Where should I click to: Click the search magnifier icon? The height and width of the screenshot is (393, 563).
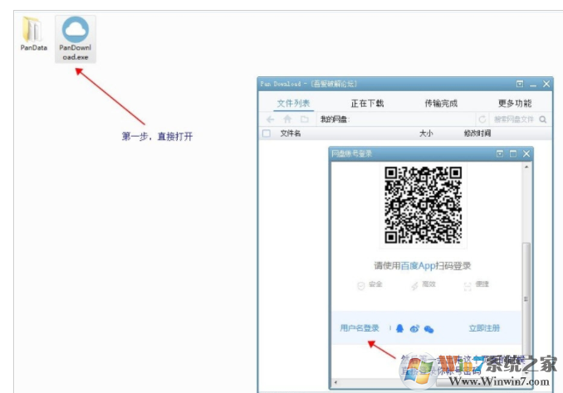tap(543, 119)
